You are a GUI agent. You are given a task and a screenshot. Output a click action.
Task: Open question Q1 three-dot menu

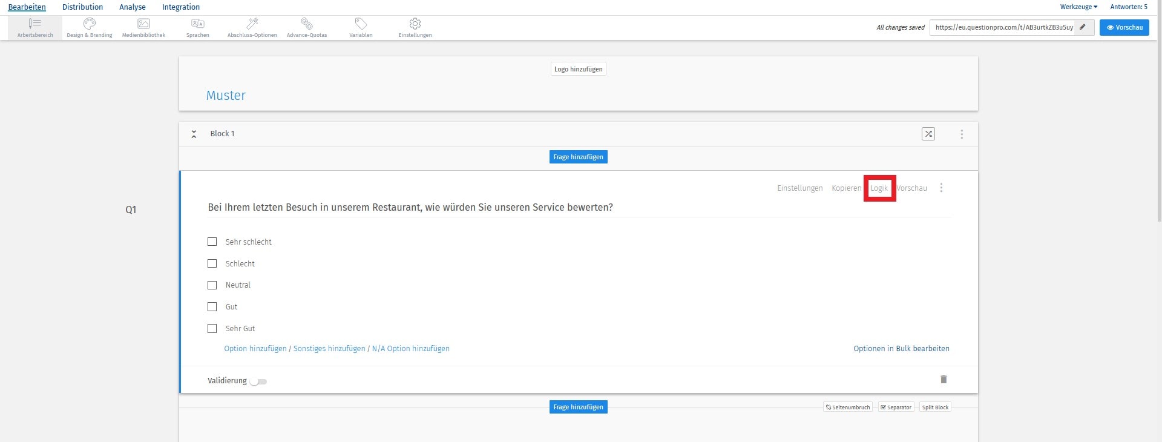pos(941,188)
